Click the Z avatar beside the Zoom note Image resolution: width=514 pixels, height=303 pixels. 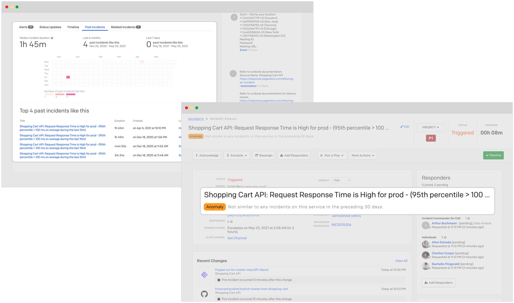point(234,17)
